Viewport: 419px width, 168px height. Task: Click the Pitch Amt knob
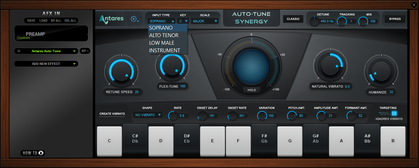click(x=292, y=116)
